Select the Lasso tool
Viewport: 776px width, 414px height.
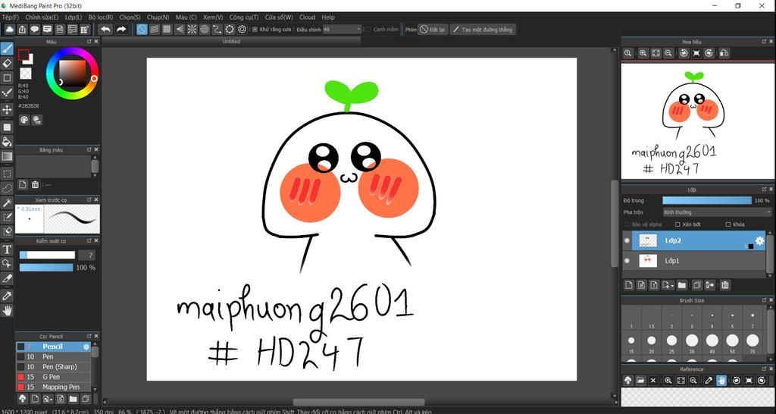7,188
